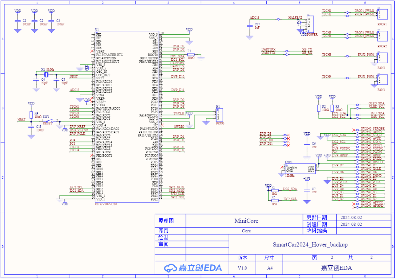Click the CH32V307VCT6 part label
The image size is (395, 279).
[x=106, y=204]
